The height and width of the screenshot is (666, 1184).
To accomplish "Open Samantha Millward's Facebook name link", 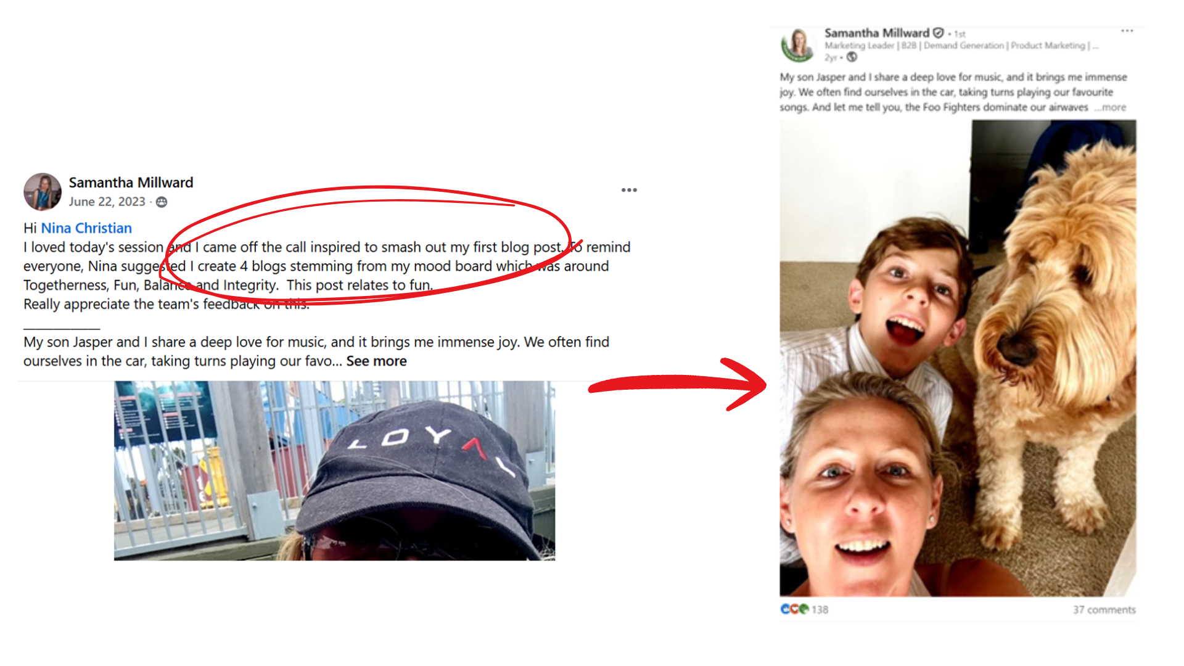I will click(x=131, y=183).
